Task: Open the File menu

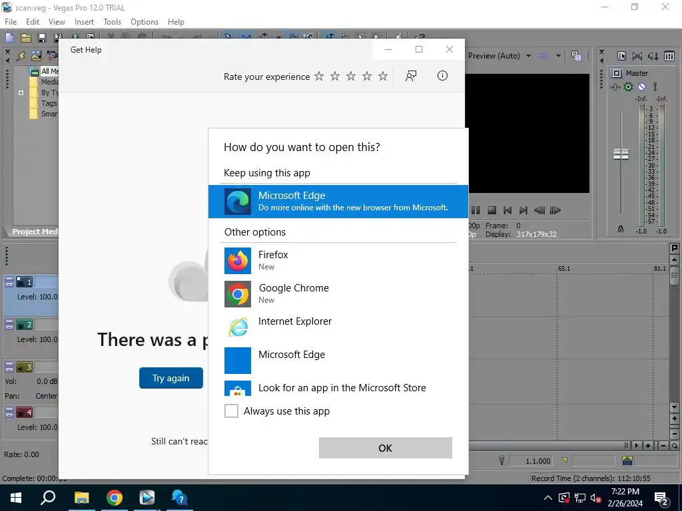Action: click(x=11, y=22)
